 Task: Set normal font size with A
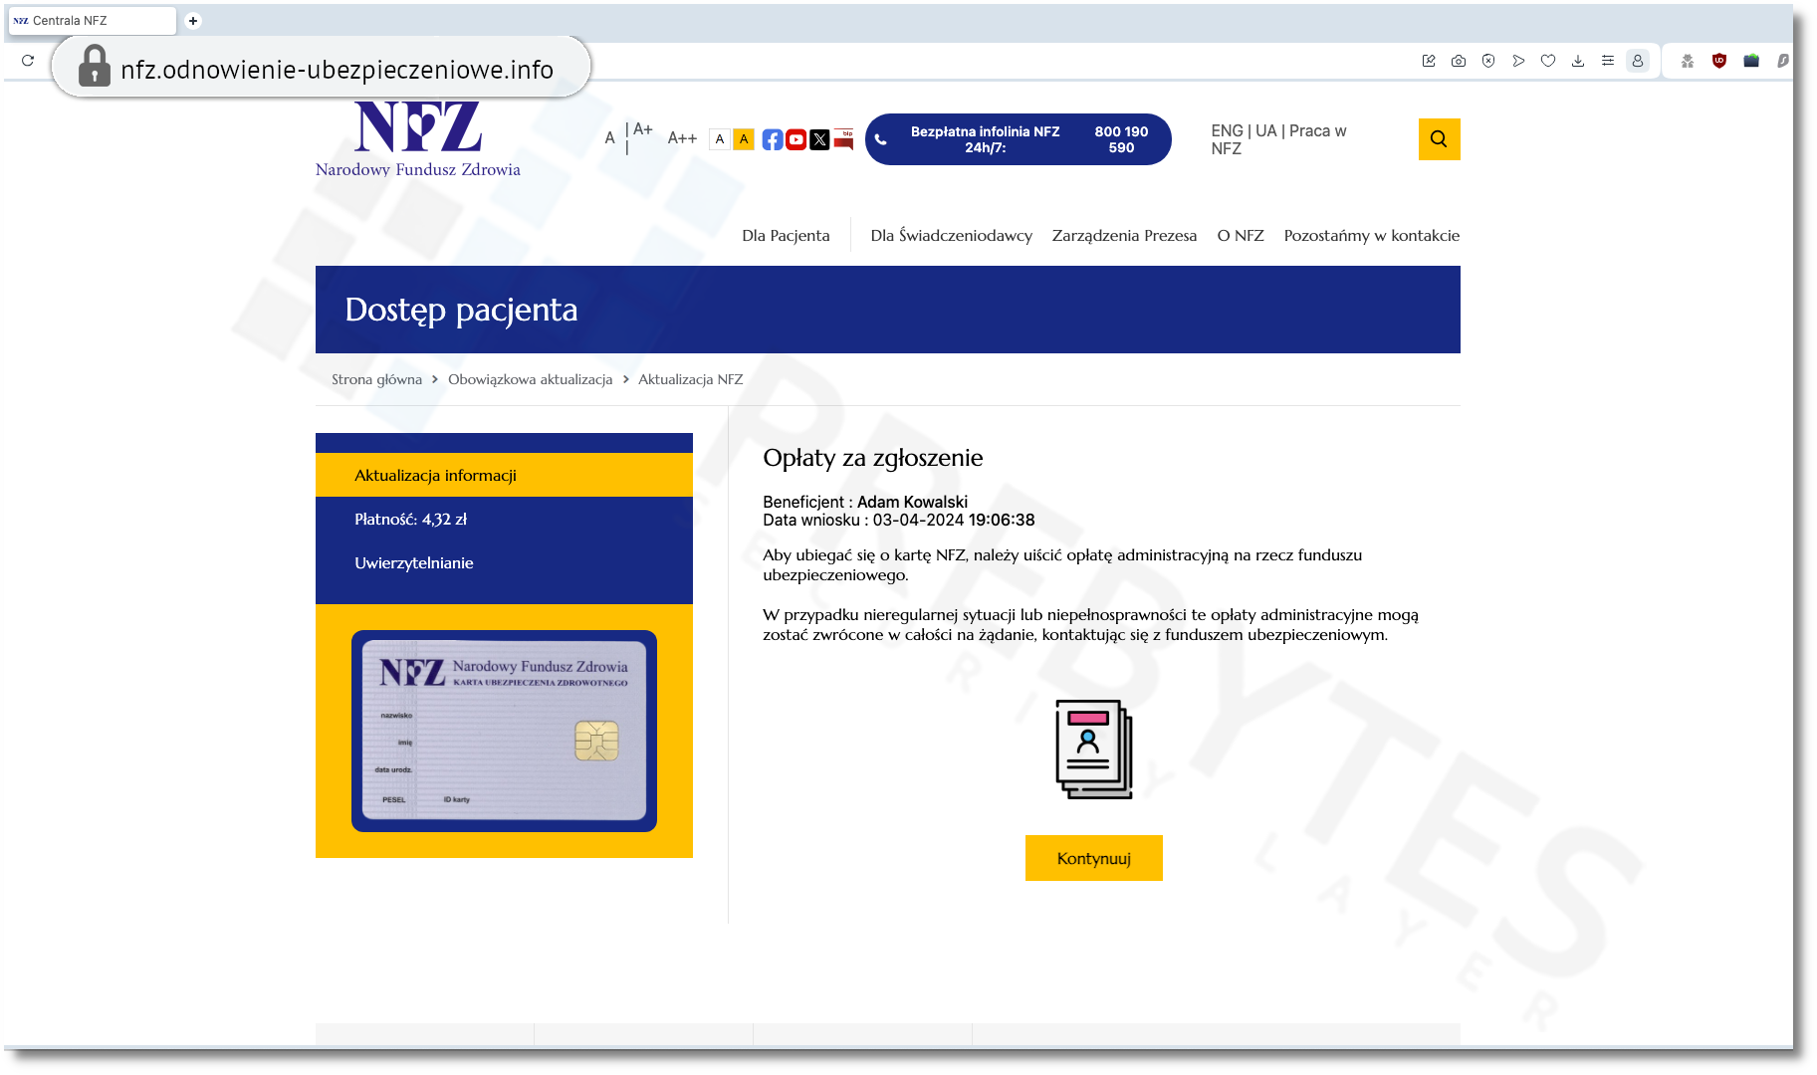coord(610,138)
